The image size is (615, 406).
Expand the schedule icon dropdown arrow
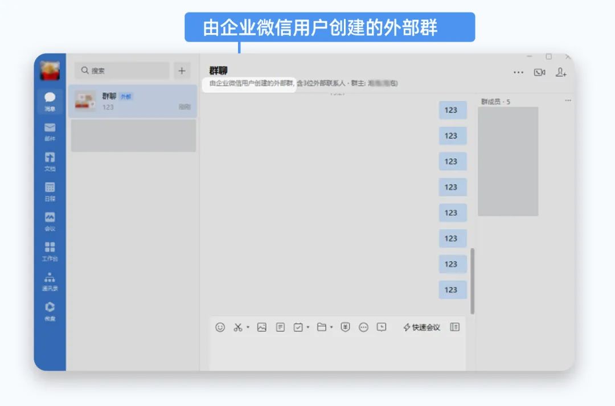(x=308, y=327)
